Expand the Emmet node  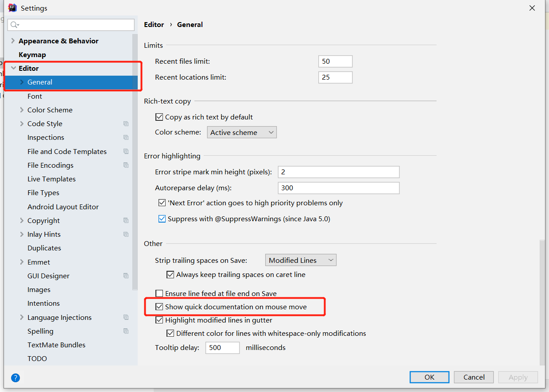click(x=22, y=262)
